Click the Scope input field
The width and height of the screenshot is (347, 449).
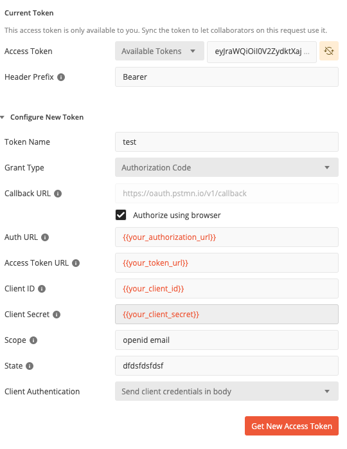click(227, 340)
